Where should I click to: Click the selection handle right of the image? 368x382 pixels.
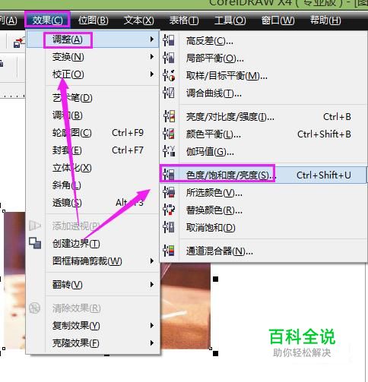coord(215,279)
